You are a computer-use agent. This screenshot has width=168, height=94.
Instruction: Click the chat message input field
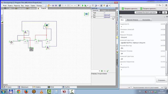tap(138, 80)
